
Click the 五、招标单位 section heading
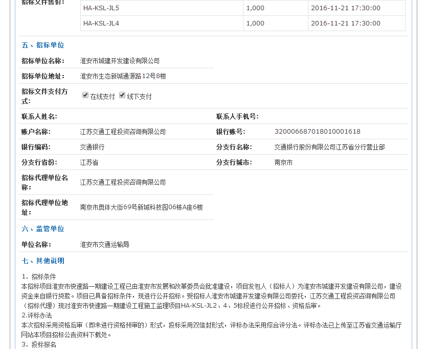click(x=43, y=45)
